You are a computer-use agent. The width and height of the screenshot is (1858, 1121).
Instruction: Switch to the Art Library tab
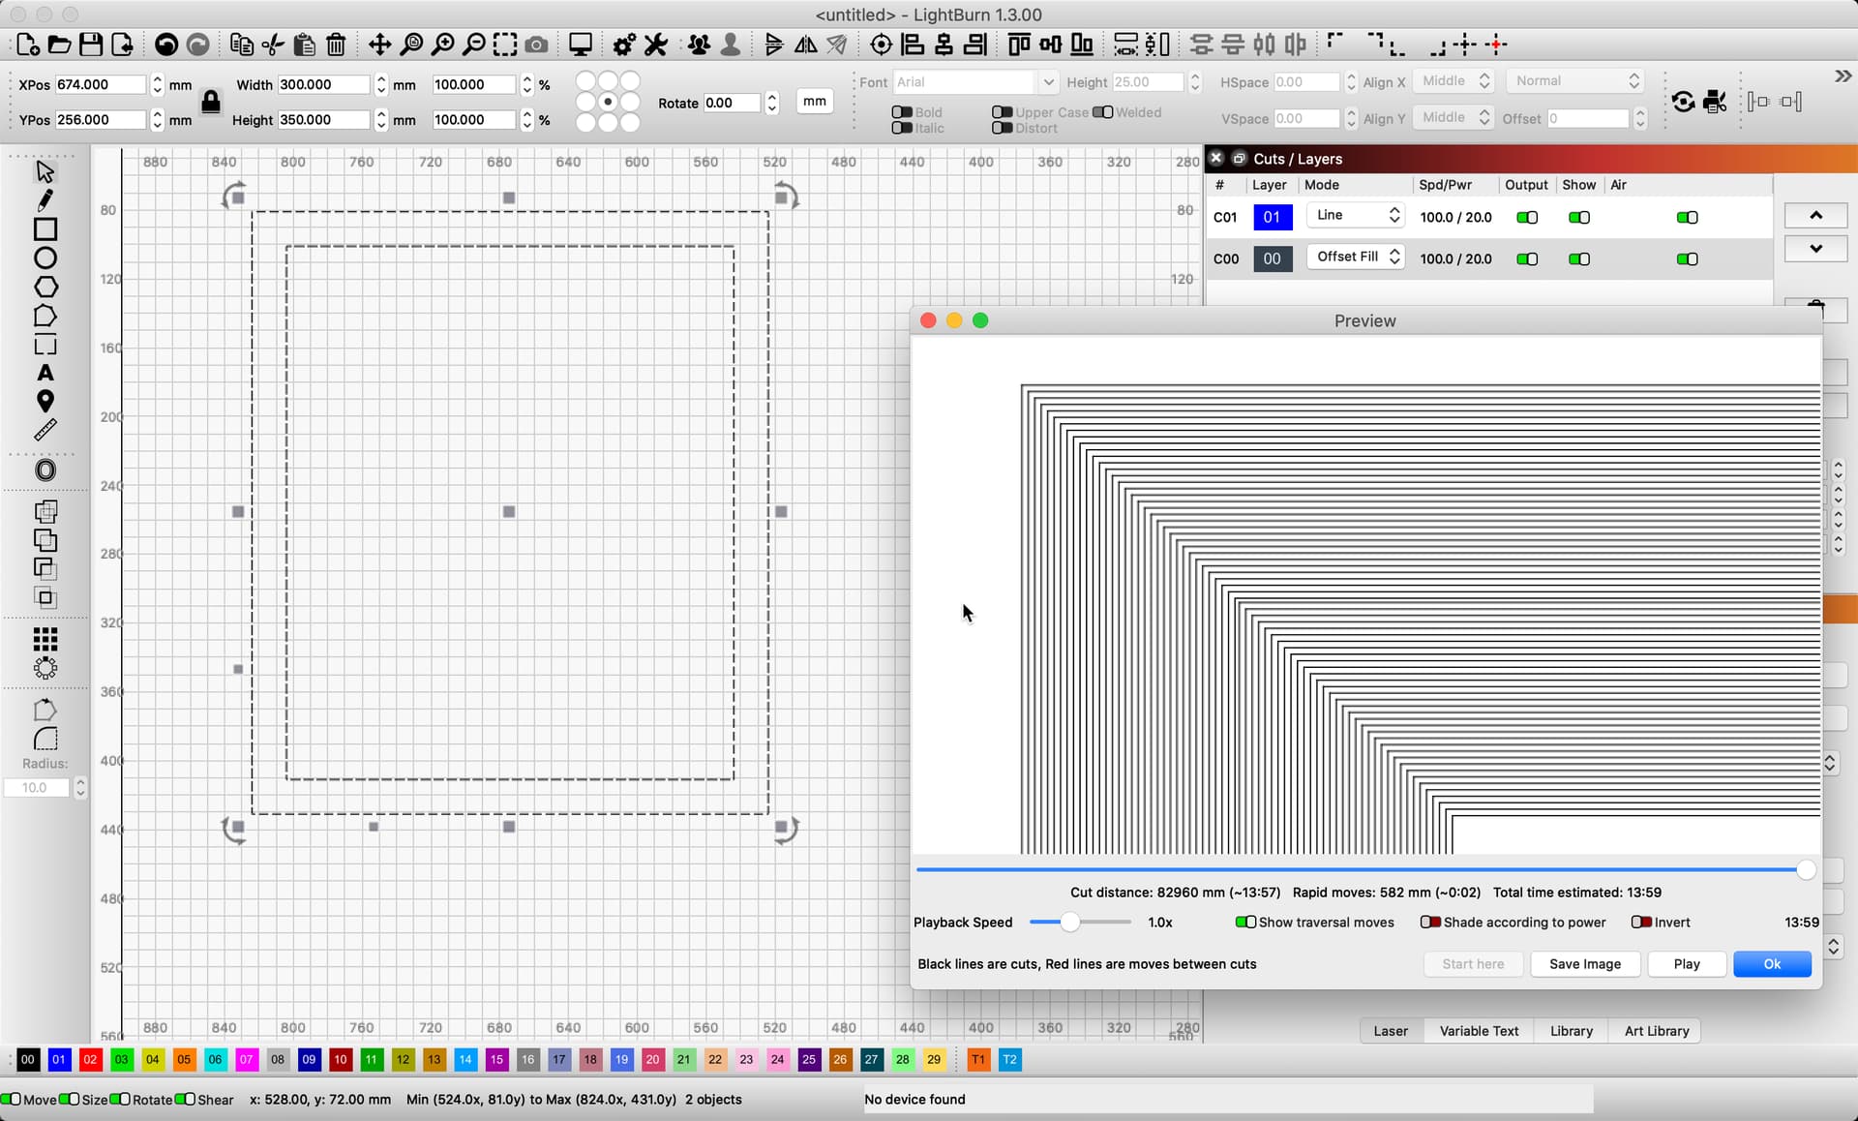click(x=1655, y=1031)
